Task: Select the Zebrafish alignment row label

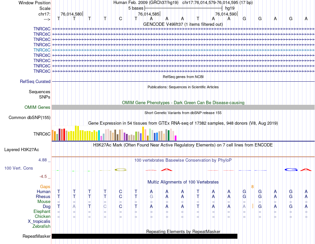Action: coord(41,226)
